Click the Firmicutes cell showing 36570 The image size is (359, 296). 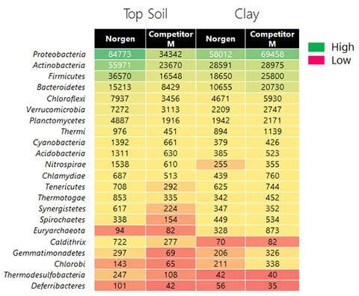tap(120, 76)
